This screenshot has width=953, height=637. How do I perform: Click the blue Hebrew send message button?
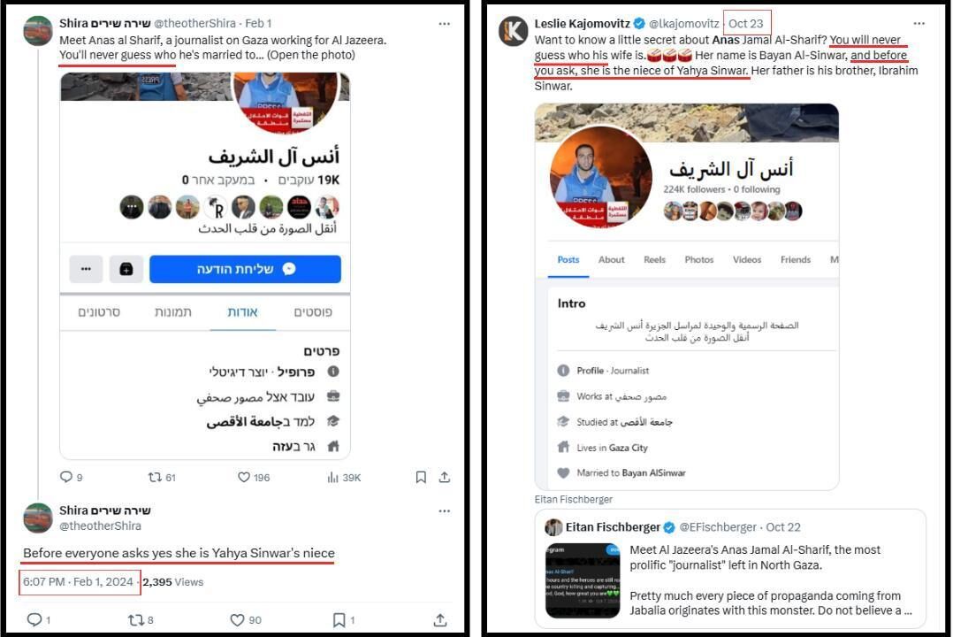[245, 269]
